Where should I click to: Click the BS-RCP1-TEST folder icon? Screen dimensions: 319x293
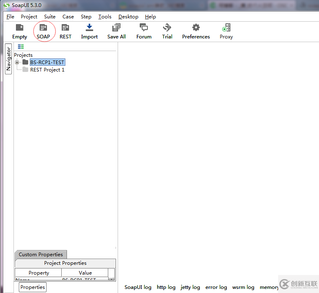click(25, 62)
